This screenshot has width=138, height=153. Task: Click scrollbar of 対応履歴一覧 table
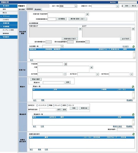[x=134, y=55]
